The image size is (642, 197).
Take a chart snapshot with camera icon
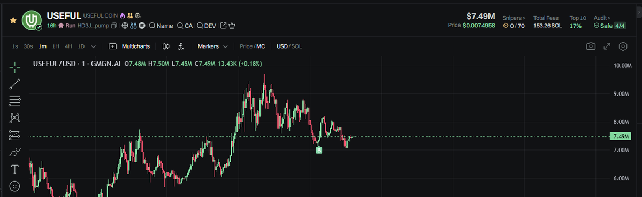click(x=591, y=46)
